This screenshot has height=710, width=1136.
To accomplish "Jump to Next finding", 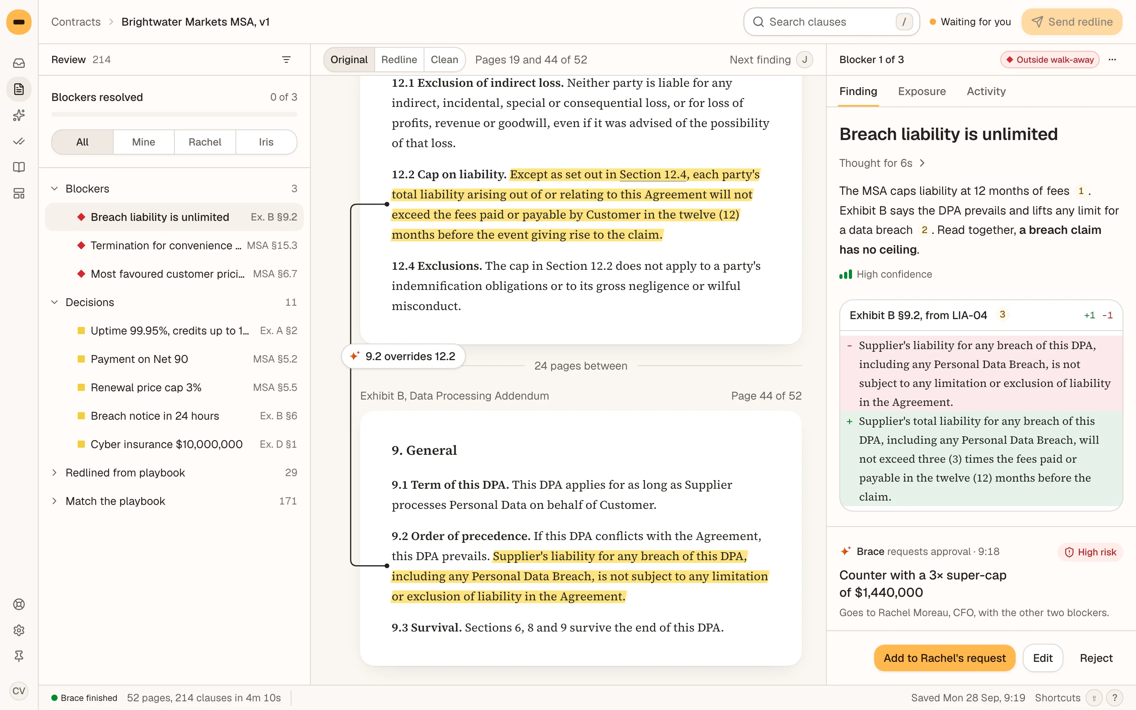I will [771, 60].
